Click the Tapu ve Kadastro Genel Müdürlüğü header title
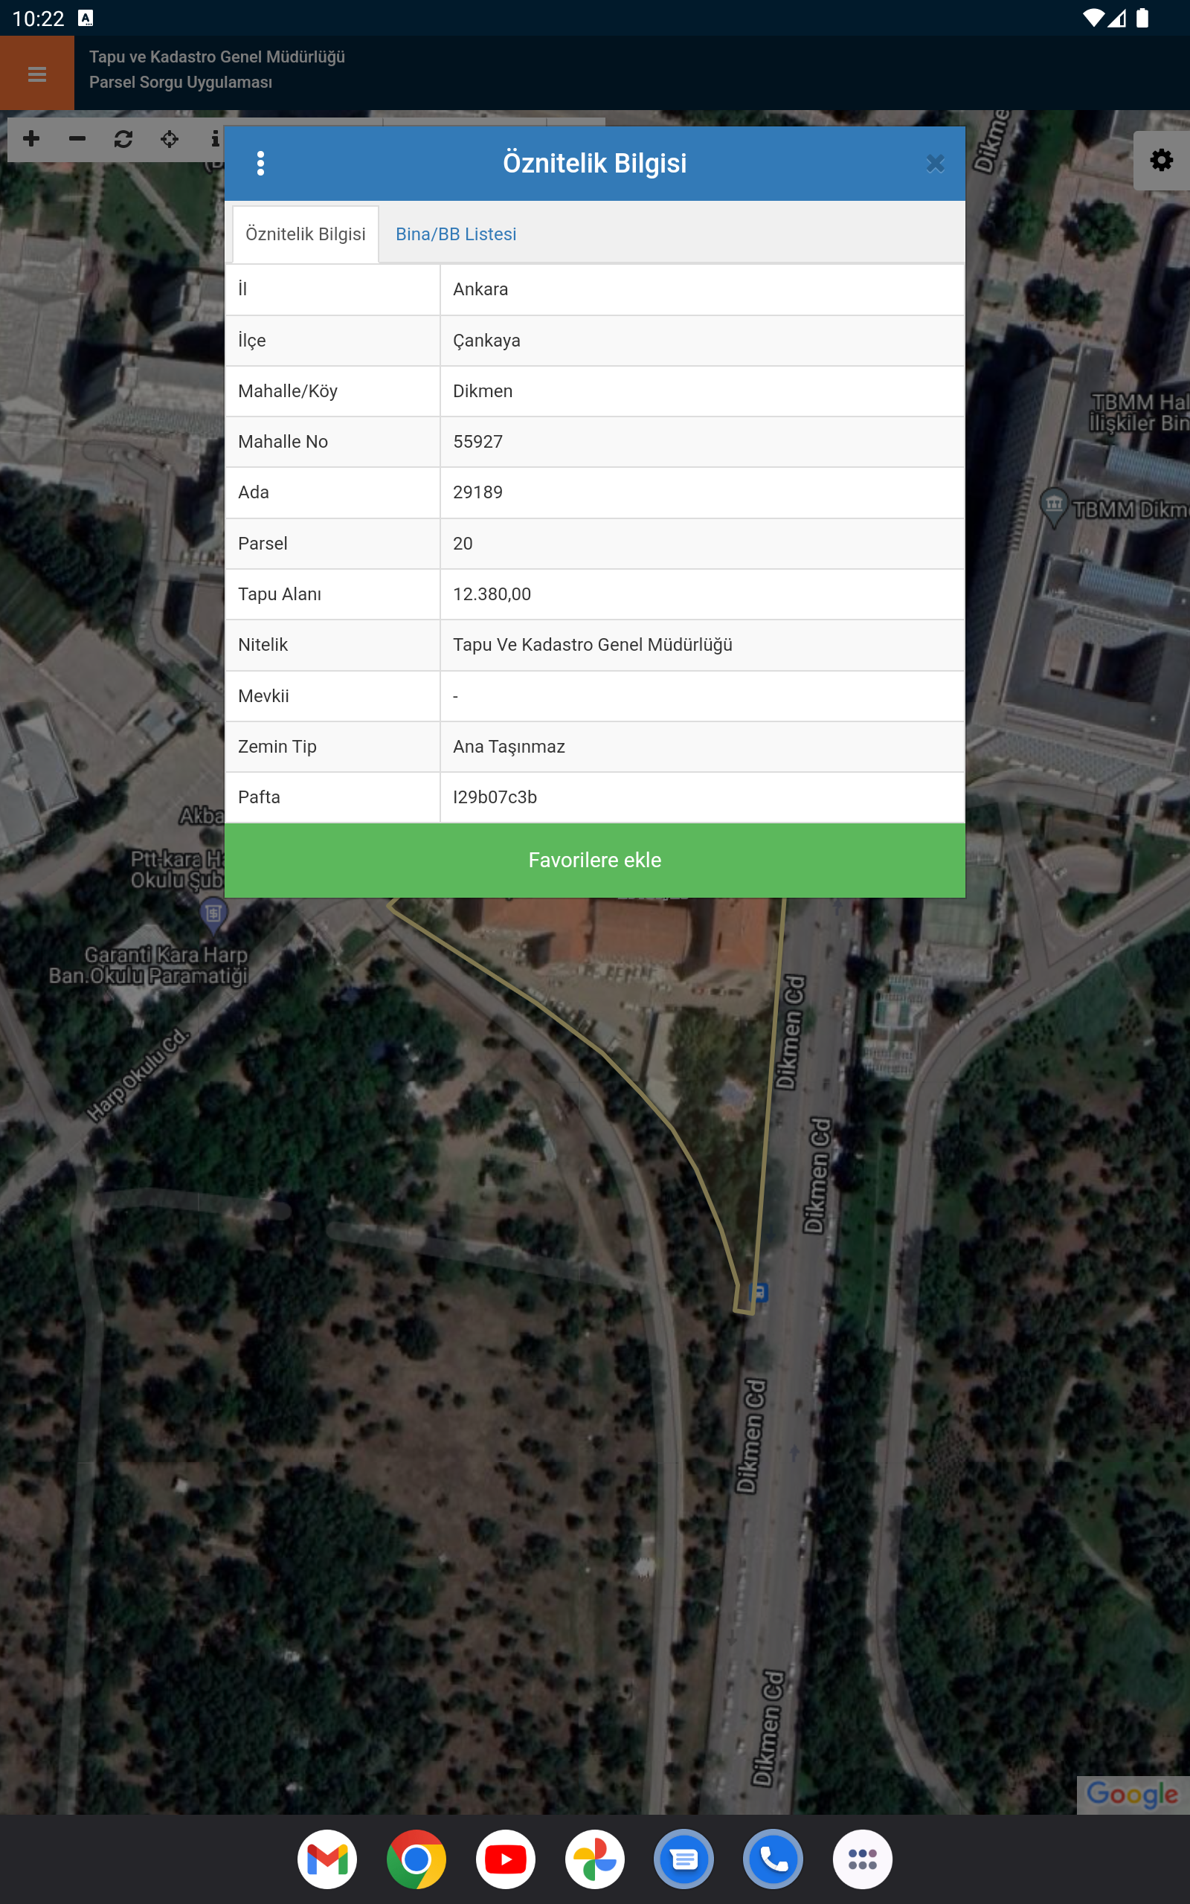The height and width of the screenshot is (1904, 1190). coord(216,57)
